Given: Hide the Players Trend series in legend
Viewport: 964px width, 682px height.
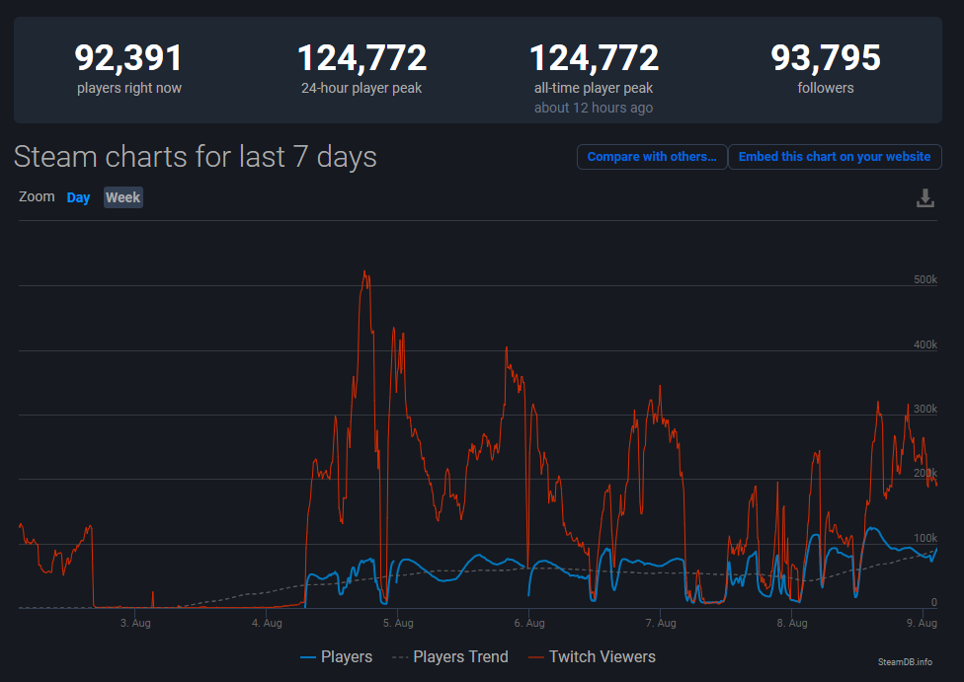Looking at the screenshot, I should point(450,656).
